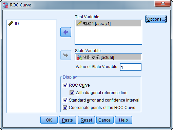The width and height of the screenshot is (173, 130).
Task: Click the ruler icon next to ID
Action: pyautogui.click(x=11, y=23)
